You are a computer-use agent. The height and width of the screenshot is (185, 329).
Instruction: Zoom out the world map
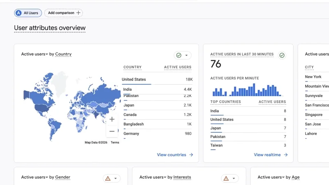(x=112, y=131)
